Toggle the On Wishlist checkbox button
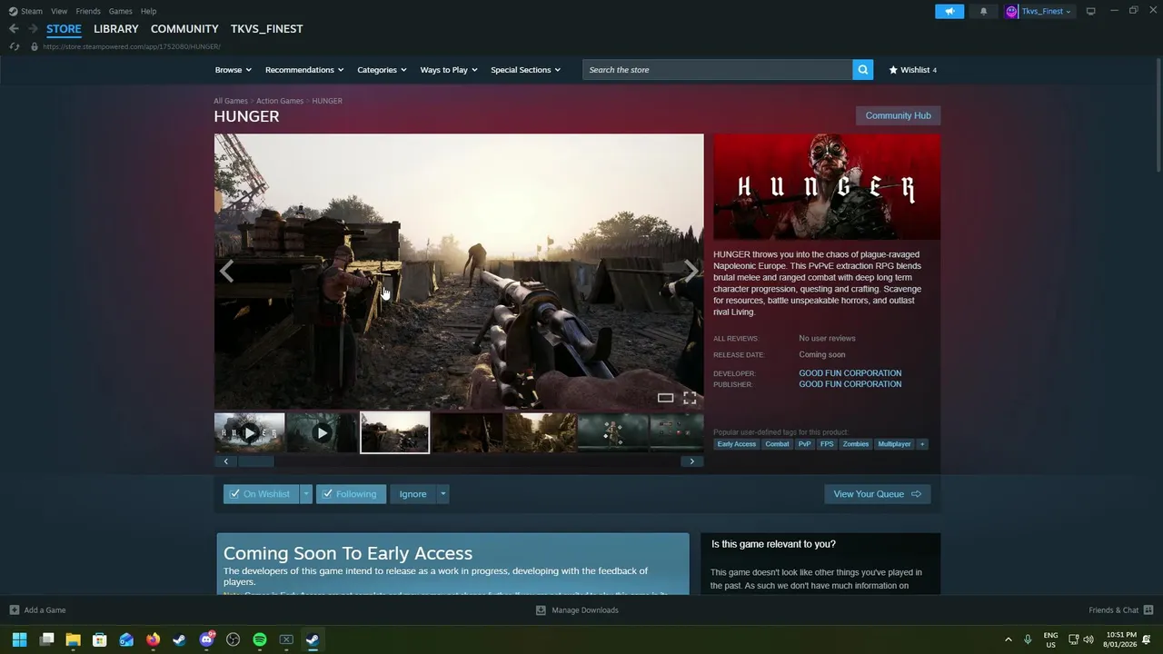This screenshot has height=654, width=1163. click(261, 494)
